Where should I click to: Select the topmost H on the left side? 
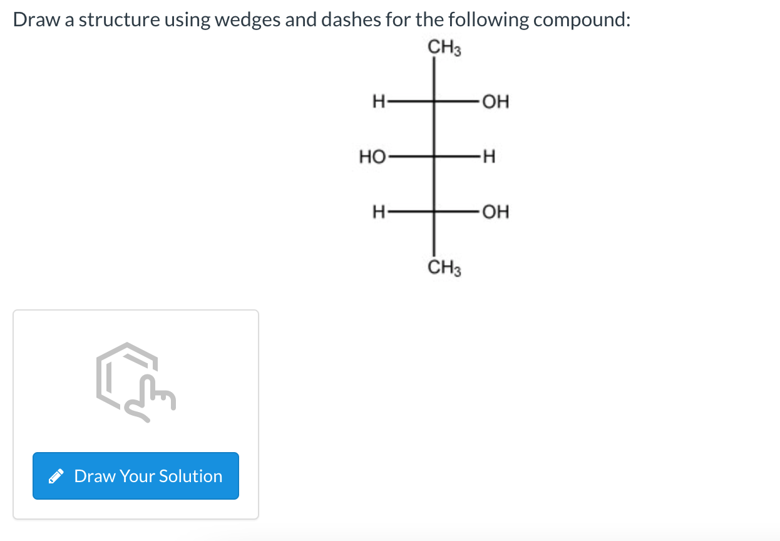click(x=377, y=102)
